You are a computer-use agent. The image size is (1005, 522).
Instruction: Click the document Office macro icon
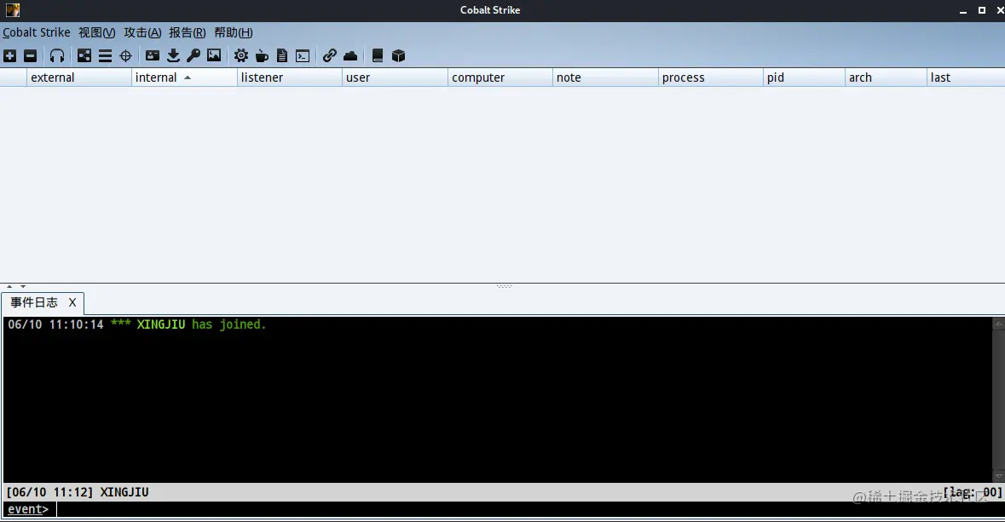[282, 55]
